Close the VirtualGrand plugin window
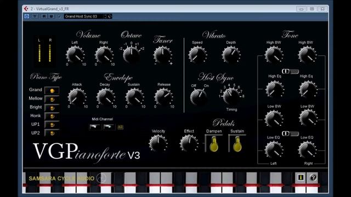Screen dimensions: 351x197 click(322, 9)
